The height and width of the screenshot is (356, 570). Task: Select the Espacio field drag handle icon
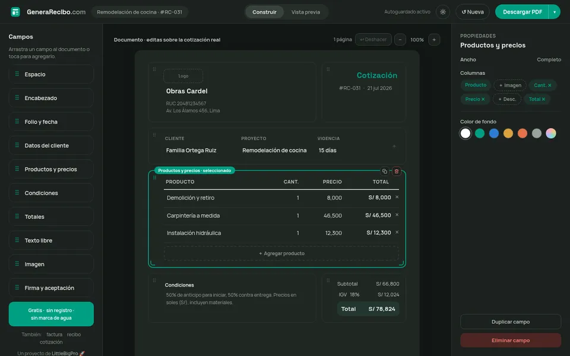(17, 74)
